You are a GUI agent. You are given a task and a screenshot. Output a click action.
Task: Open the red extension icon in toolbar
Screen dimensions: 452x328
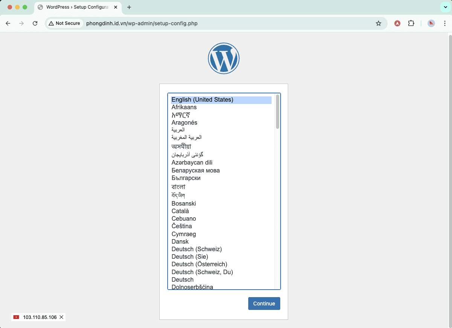[397, 23]
